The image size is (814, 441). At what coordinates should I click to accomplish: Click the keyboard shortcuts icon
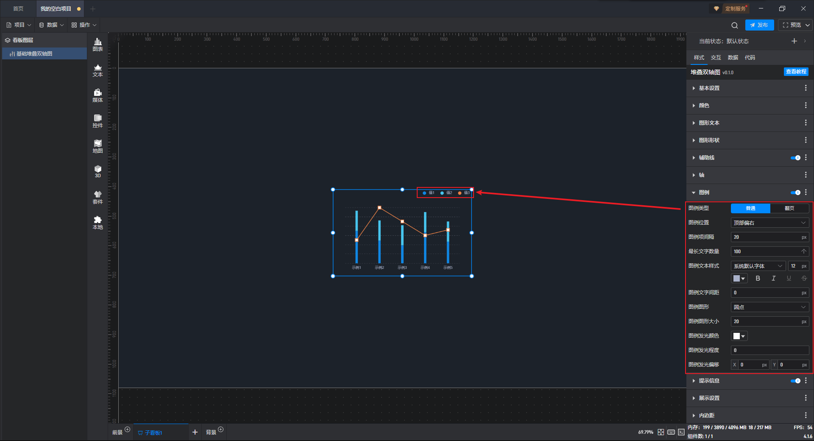pyautogui.click(x=671, y=432)
